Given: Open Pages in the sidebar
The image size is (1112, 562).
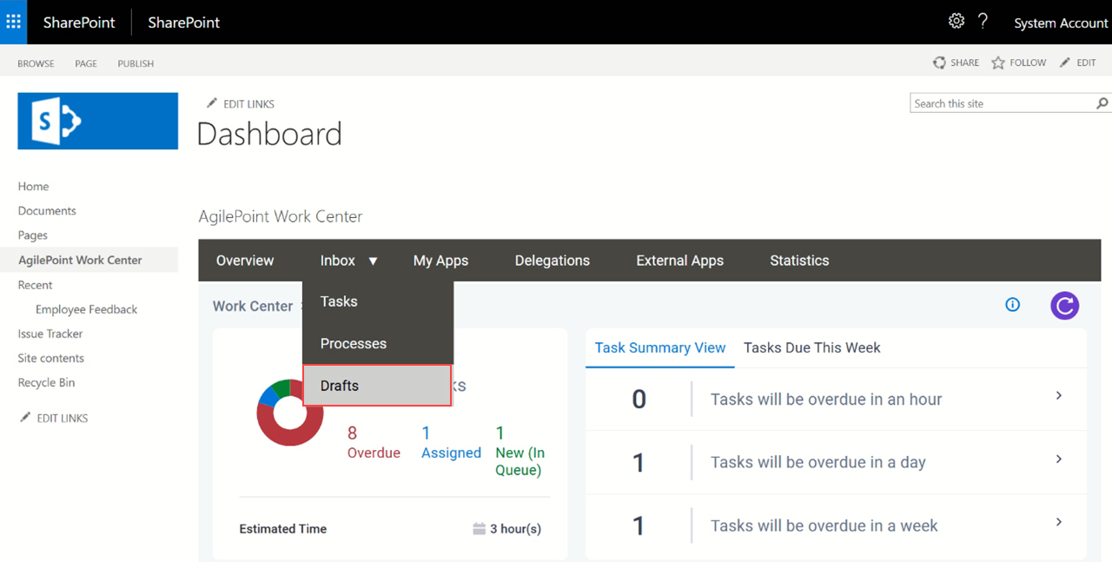Looking at the screenshot, I should point(32,235).
